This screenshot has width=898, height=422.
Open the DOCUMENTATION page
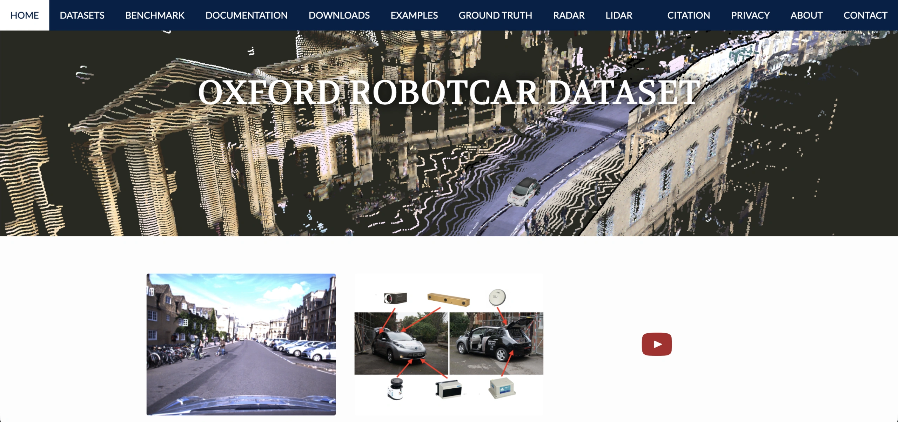tap(246, 15)
